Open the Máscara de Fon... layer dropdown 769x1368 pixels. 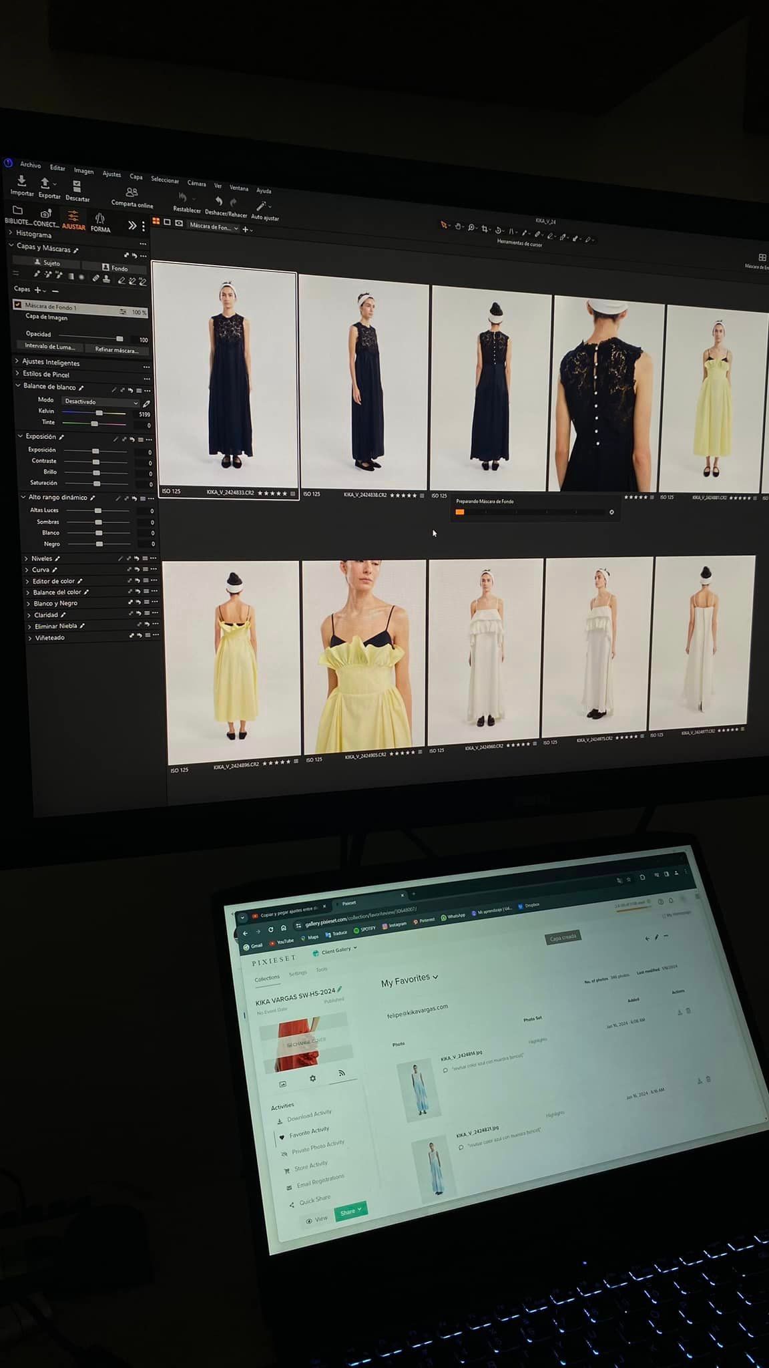(213, 227)
